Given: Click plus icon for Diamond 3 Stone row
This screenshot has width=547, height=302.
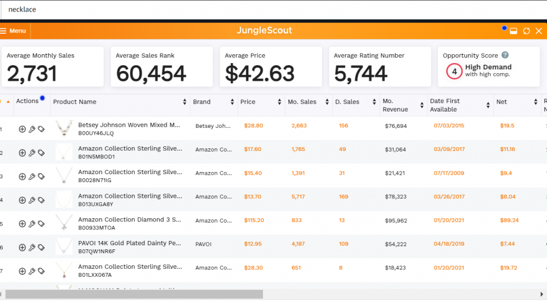Looking at the screenshot, I should (22, 224).
